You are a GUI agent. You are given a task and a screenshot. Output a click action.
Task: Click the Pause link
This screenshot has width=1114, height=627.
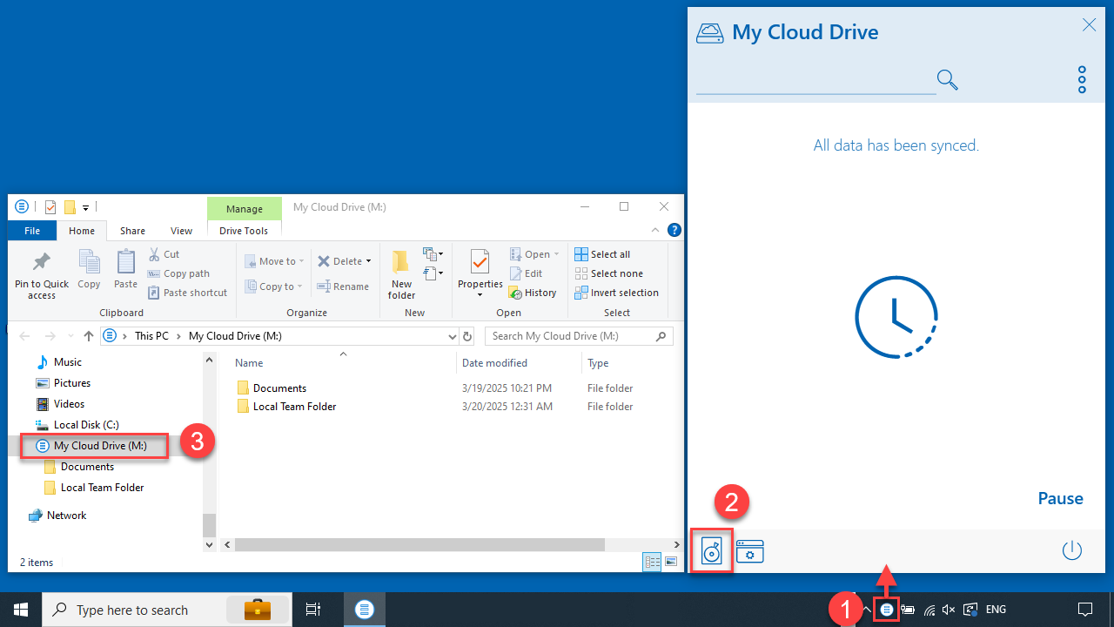click(1060, 498)
